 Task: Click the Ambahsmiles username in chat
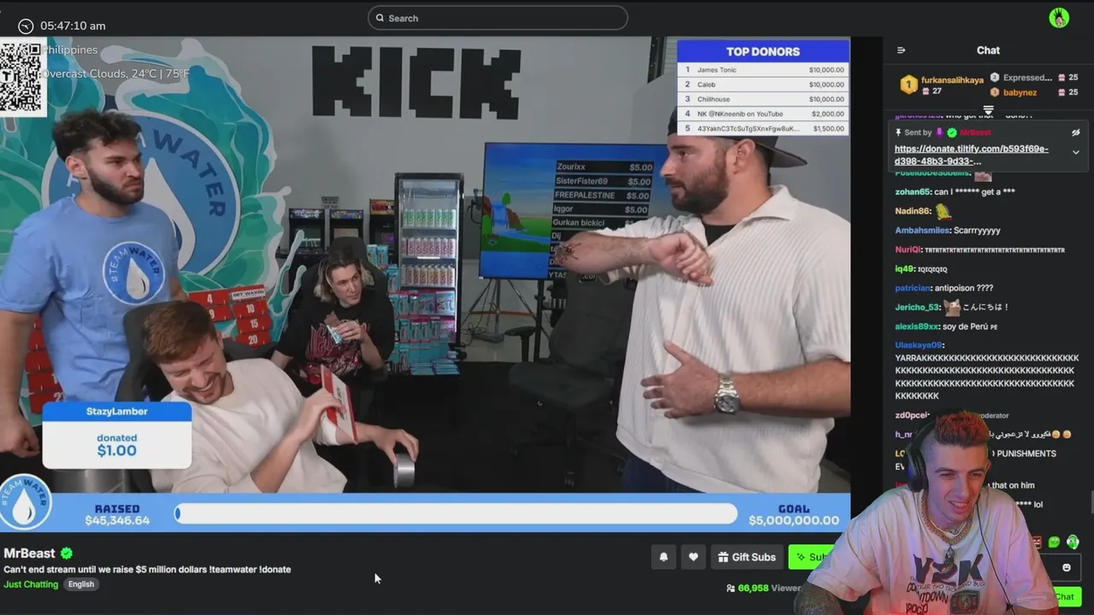coord(923,231)
